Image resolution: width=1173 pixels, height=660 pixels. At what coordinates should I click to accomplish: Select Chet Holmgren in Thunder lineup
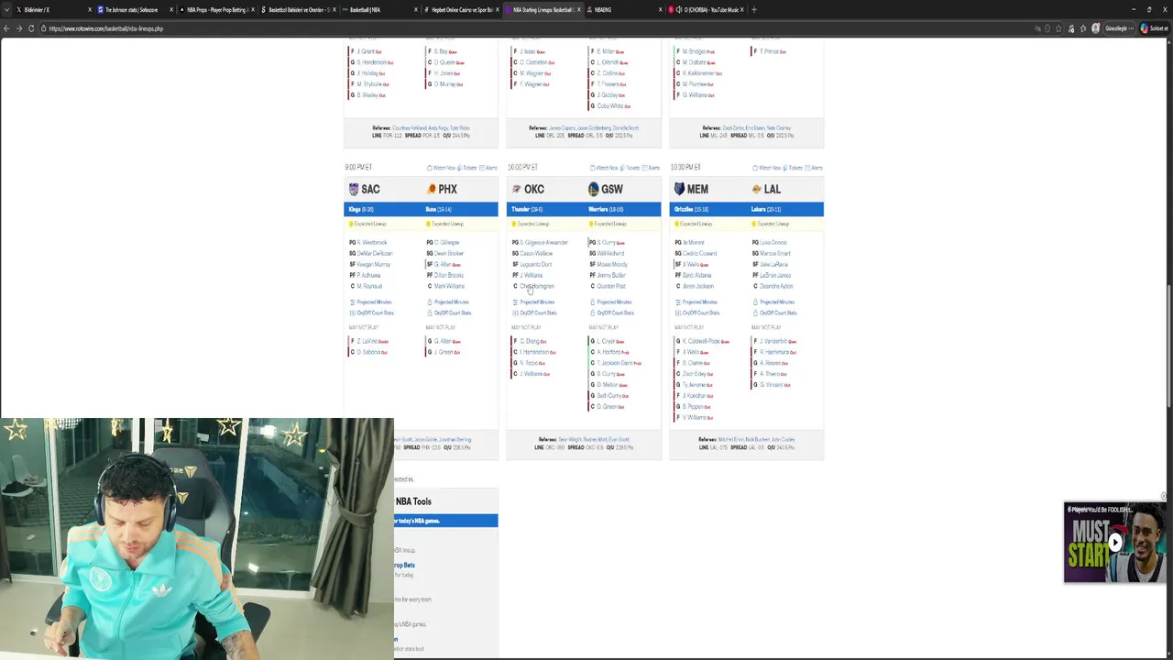coord(537,286)
